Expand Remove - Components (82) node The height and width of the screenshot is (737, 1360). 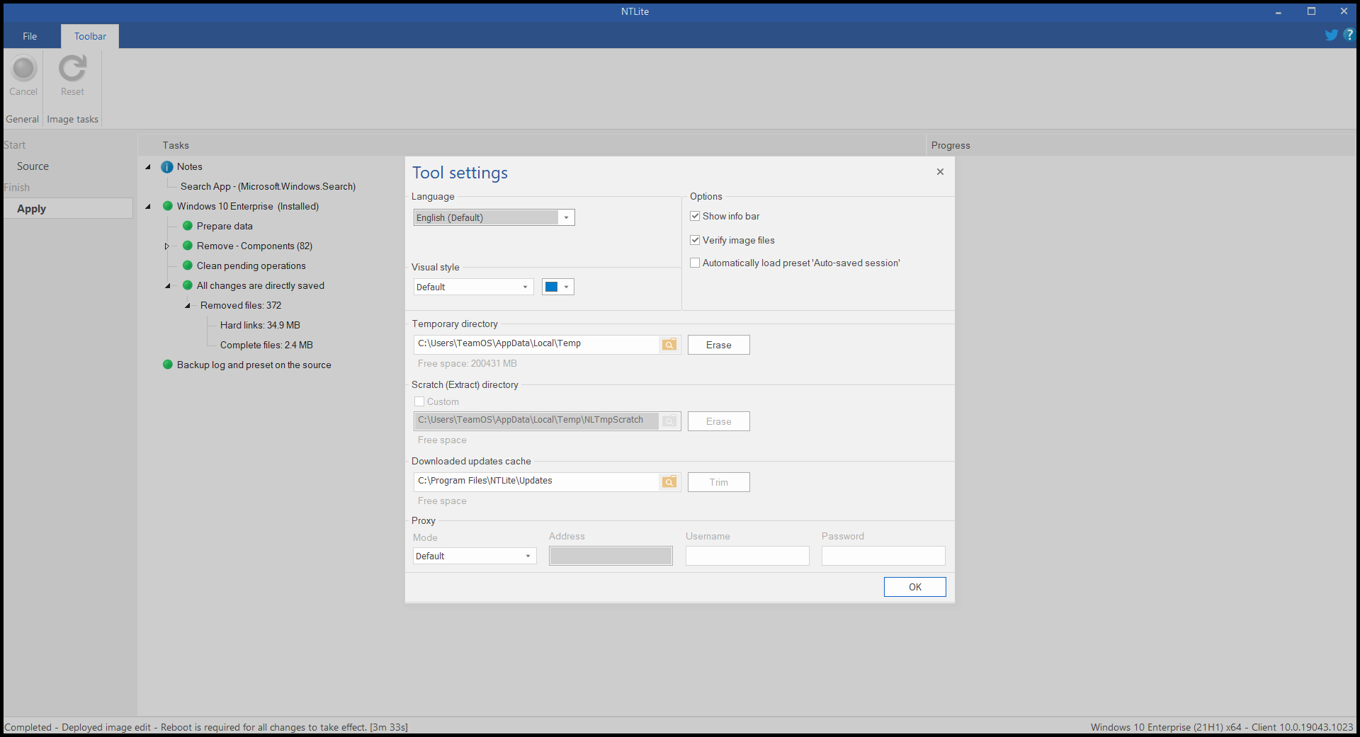pyautogui.click(x=167, y=246)
